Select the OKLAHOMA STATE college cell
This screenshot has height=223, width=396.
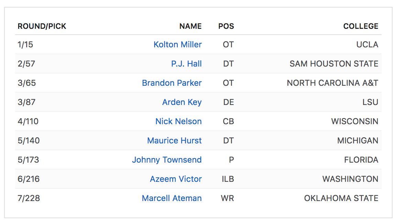point(341,198)
